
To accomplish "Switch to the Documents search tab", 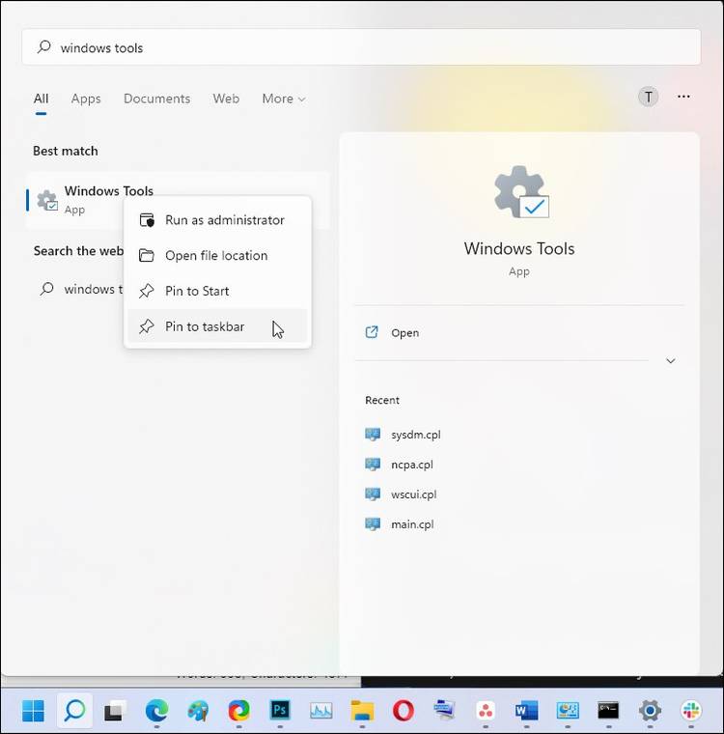I will tap(156, 99).
